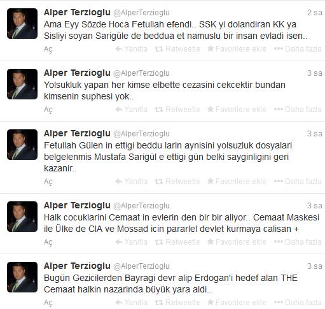
Task: Show Daha fazla options for CIA ve Mossad tweet
Action: coord(298,242)
